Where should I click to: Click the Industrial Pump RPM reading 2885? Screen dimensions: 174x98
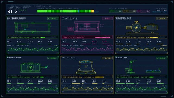point(138,41)
